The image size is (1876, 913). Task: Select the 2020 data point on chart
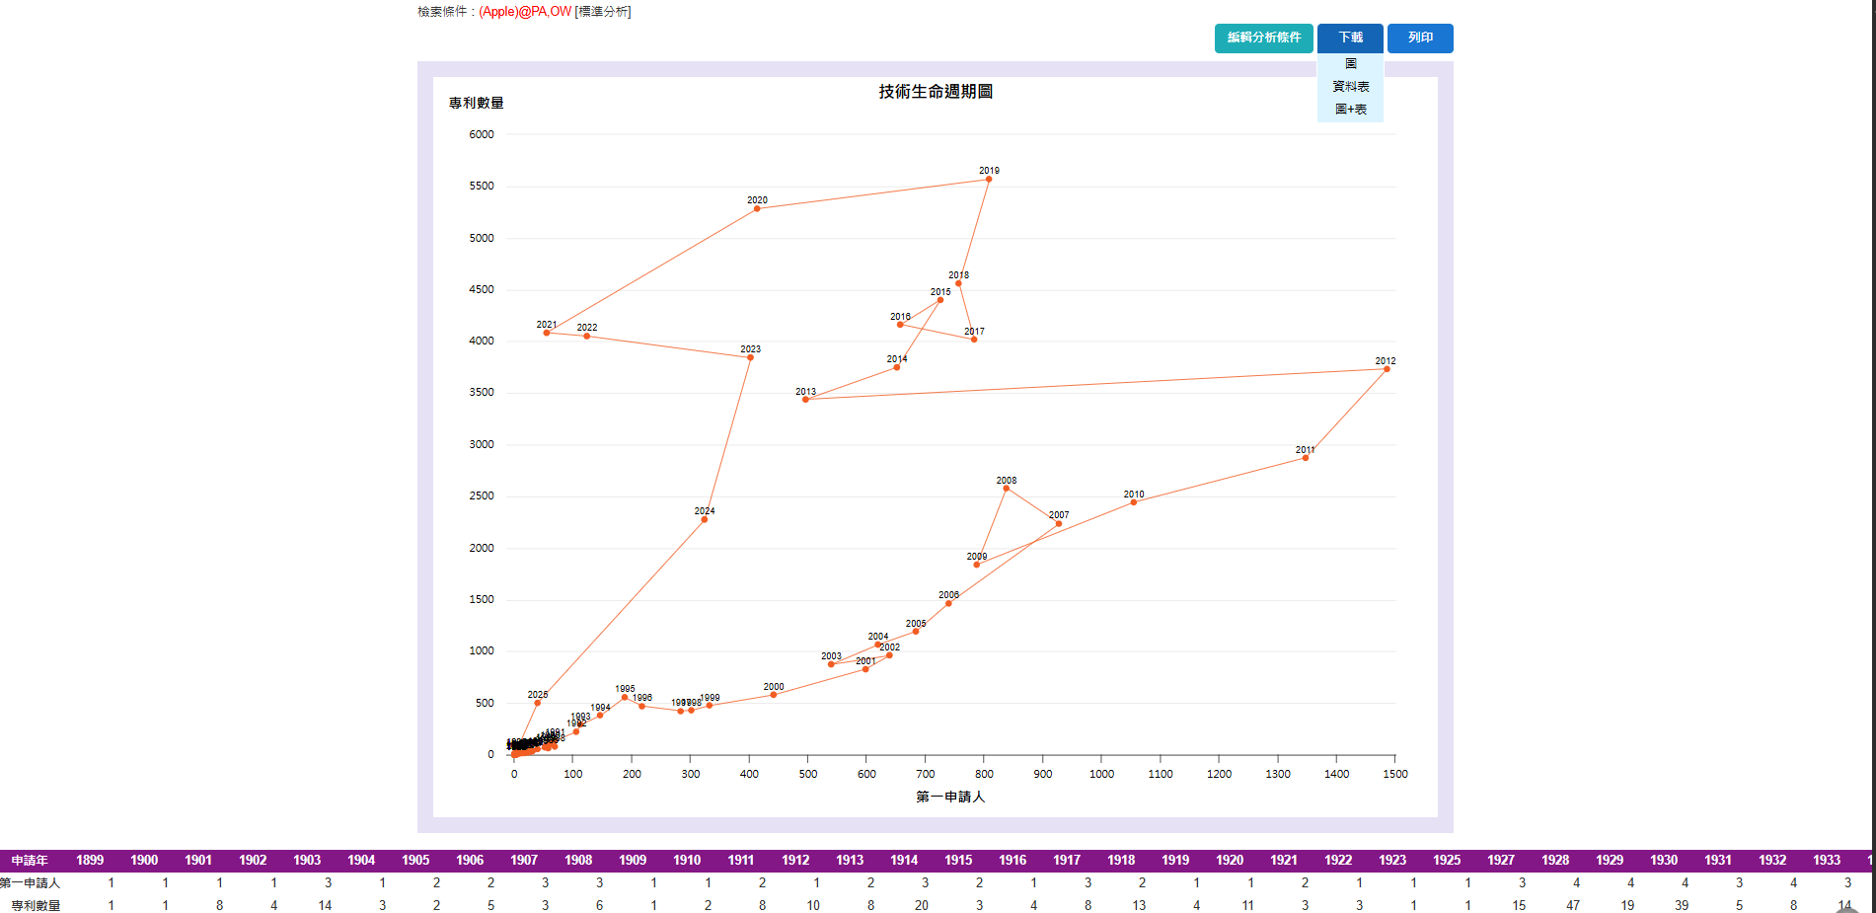point(757,208)
